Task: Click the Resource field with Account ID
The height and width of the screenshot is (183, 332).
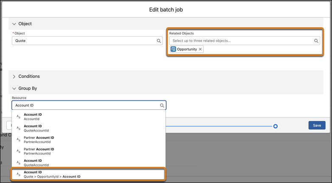Action: [89, 105]
